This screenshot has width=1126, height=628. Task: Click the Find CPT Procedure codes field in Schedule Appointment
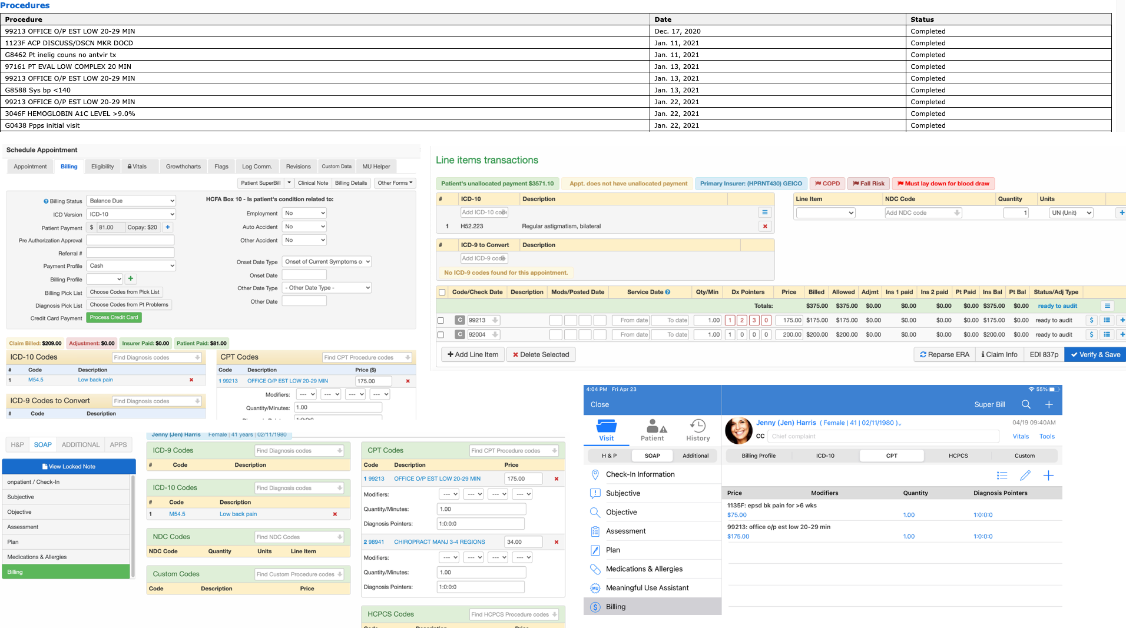367,357
